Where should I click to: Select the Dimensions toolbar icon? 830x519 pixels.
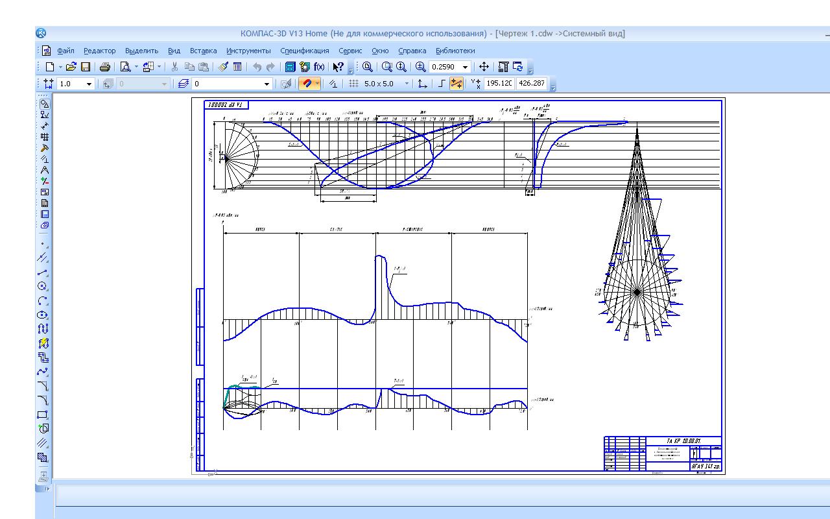44,126
